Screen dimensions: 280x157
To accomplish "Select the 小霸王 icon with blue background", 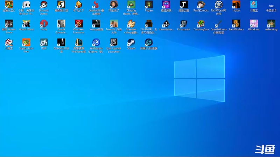I will pos(253,5).
